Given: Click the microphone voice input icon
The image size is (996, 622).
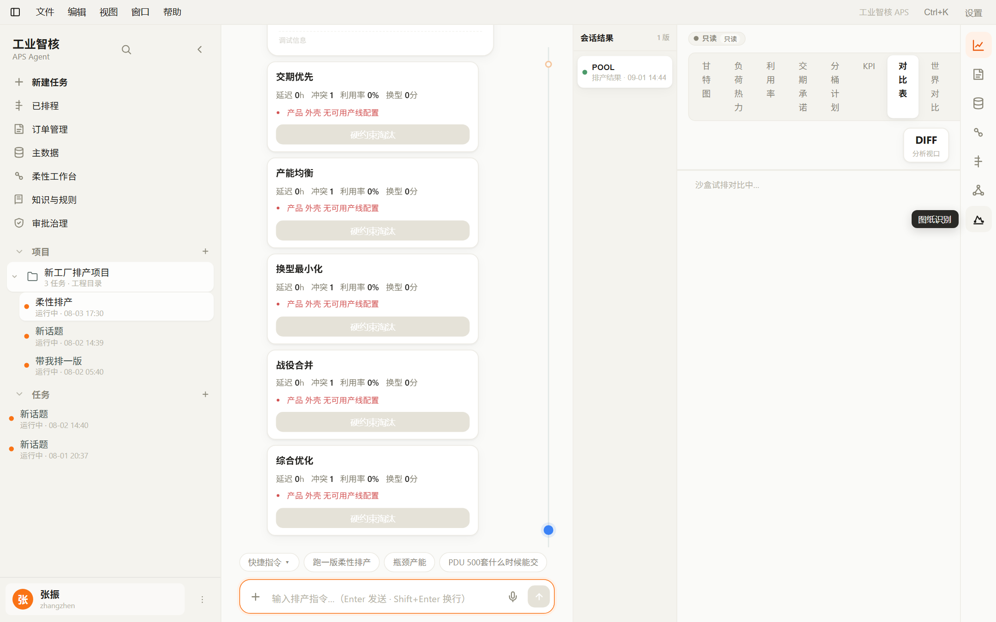Looking at the screenshot, I should point(513,597).
